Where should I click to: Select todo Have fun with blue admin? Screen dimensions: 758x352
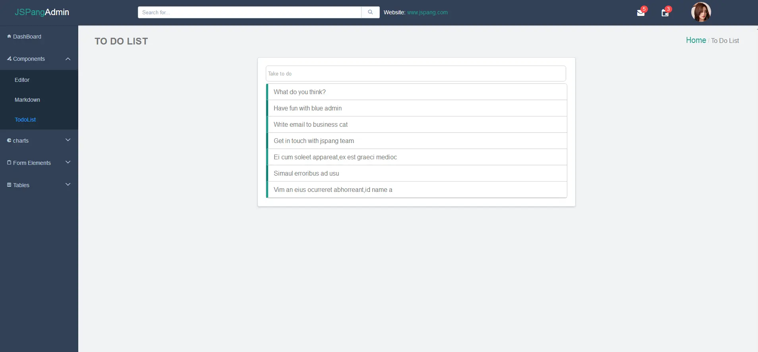tap(416, 108)
